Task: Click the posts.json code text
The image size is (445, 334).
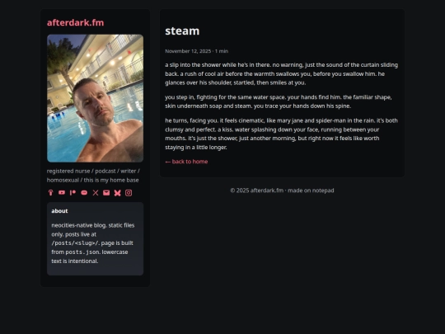Action: (x=82, y=252)
